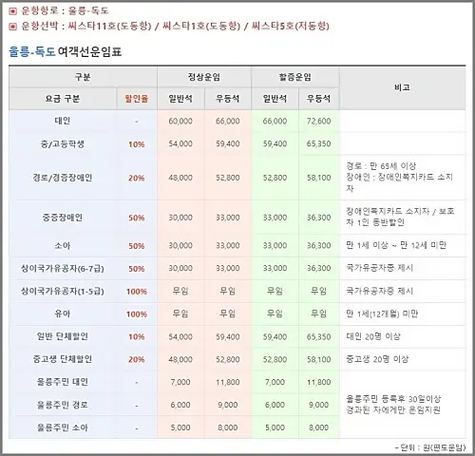The image size is (475, 456).
Task: Select the 중고생 단체할인 row label
Action: (63, 359)
